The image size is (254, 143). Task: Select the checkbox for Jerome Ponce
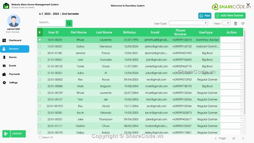(40, 53)
